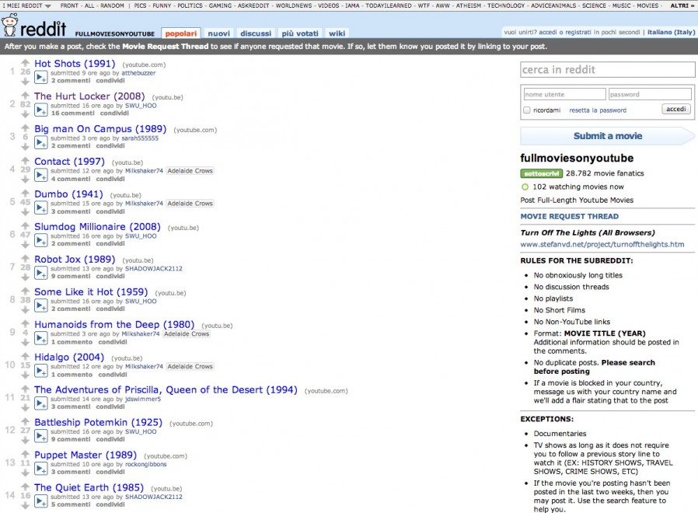Screen dimensions: 698x513
Task: Upvote Slumdog Millionaire (2008)
Action: [x=26, y=225]
